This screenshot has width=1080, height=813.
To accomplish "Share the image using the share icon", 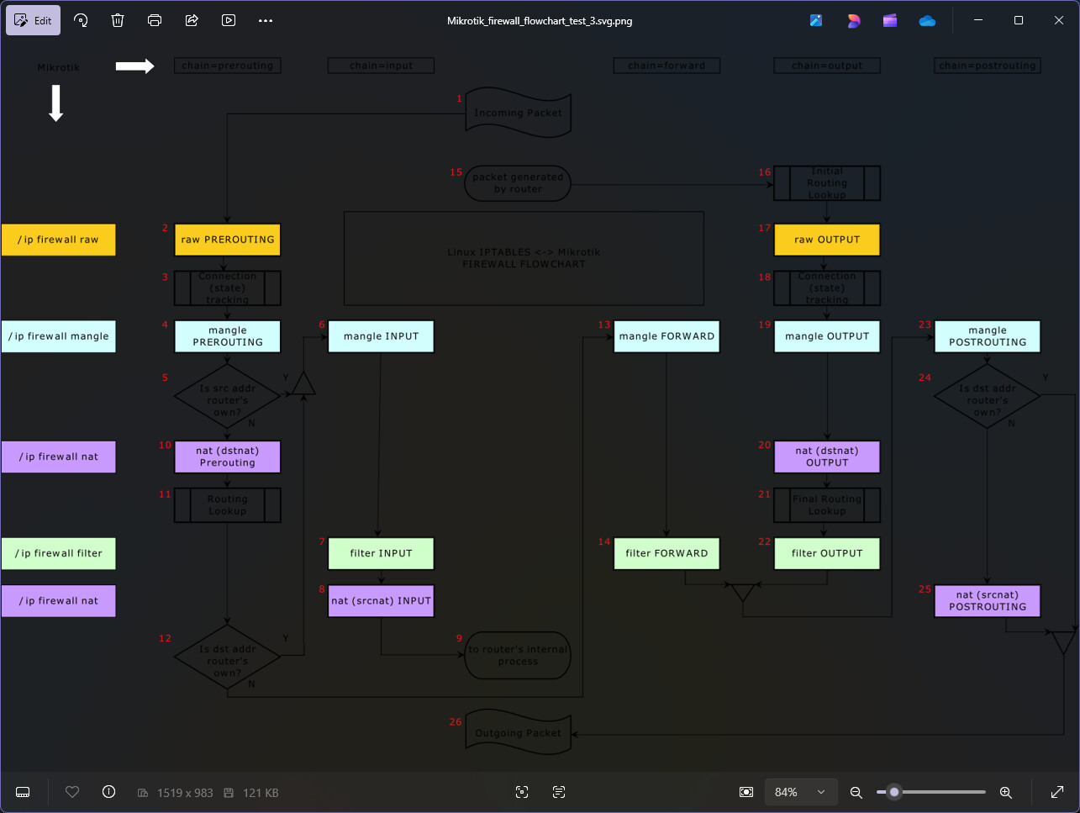I will coord(192,20).
